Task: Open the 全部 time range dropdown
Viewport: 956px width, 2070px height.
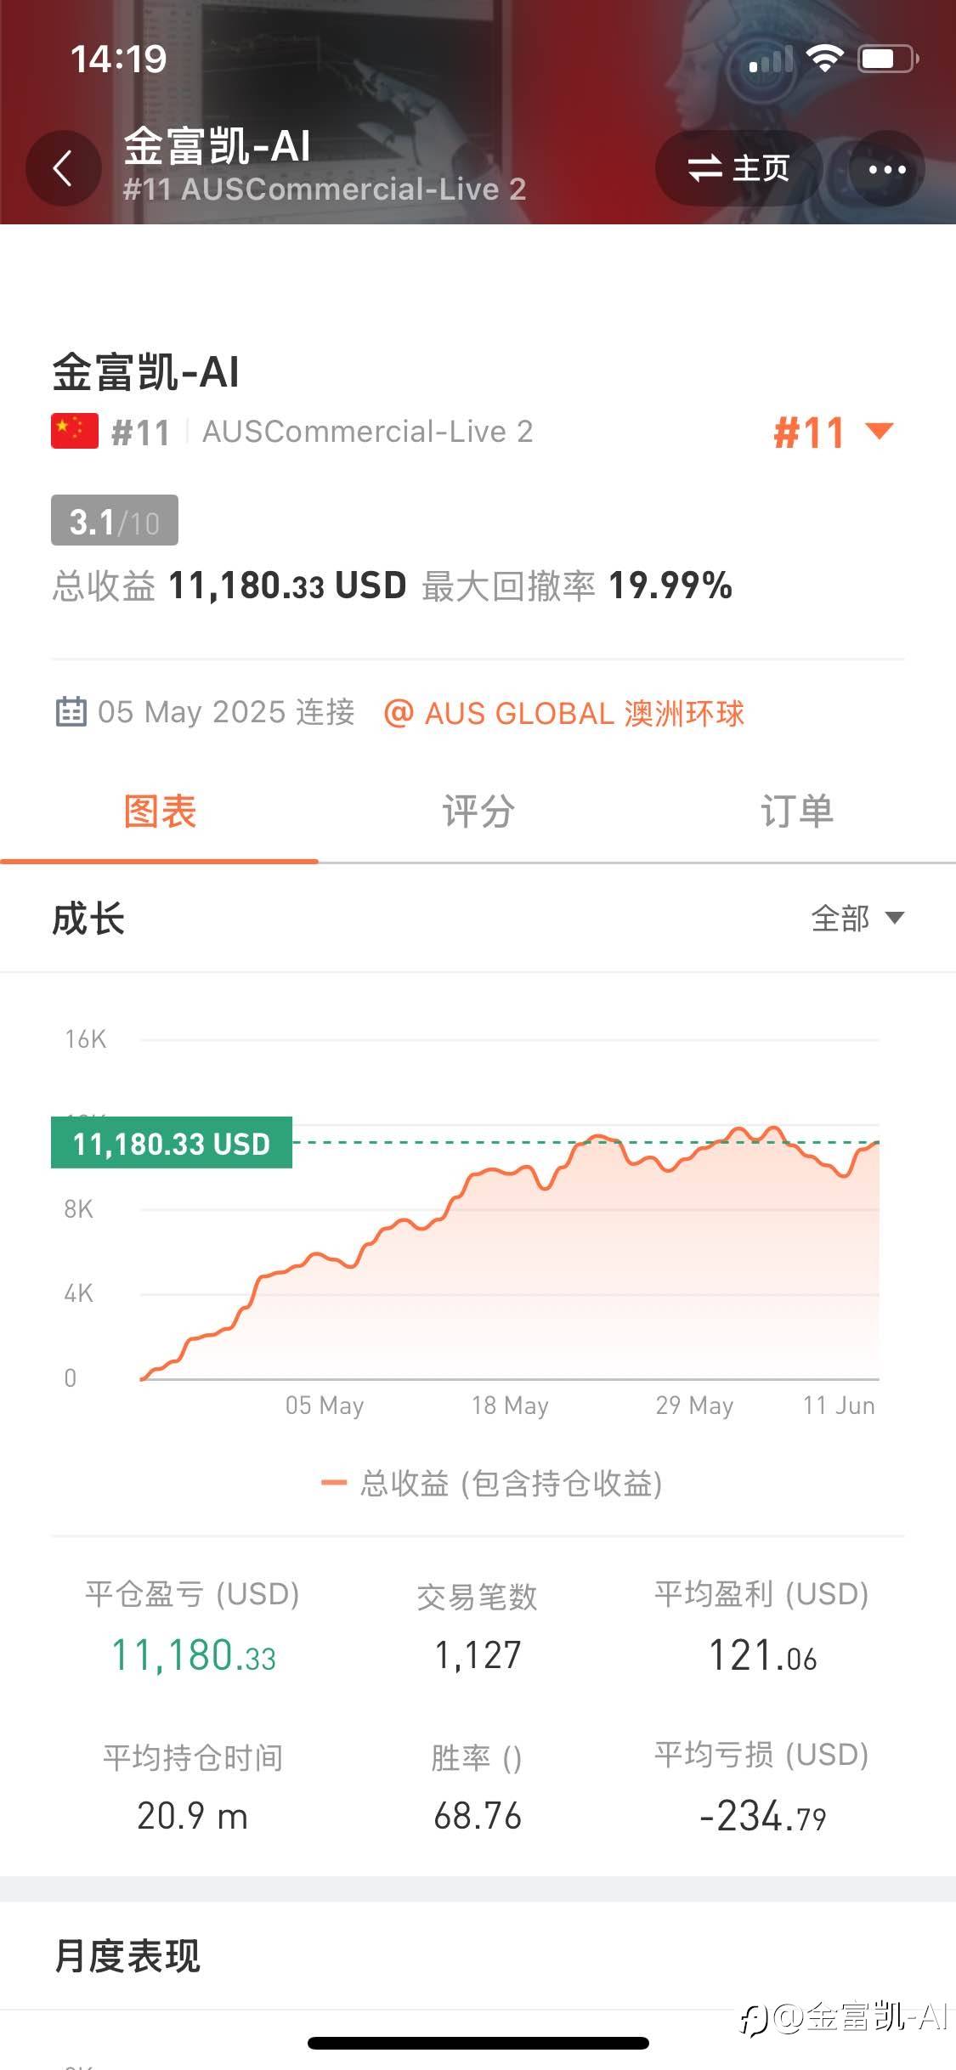Action: (857, 918)
